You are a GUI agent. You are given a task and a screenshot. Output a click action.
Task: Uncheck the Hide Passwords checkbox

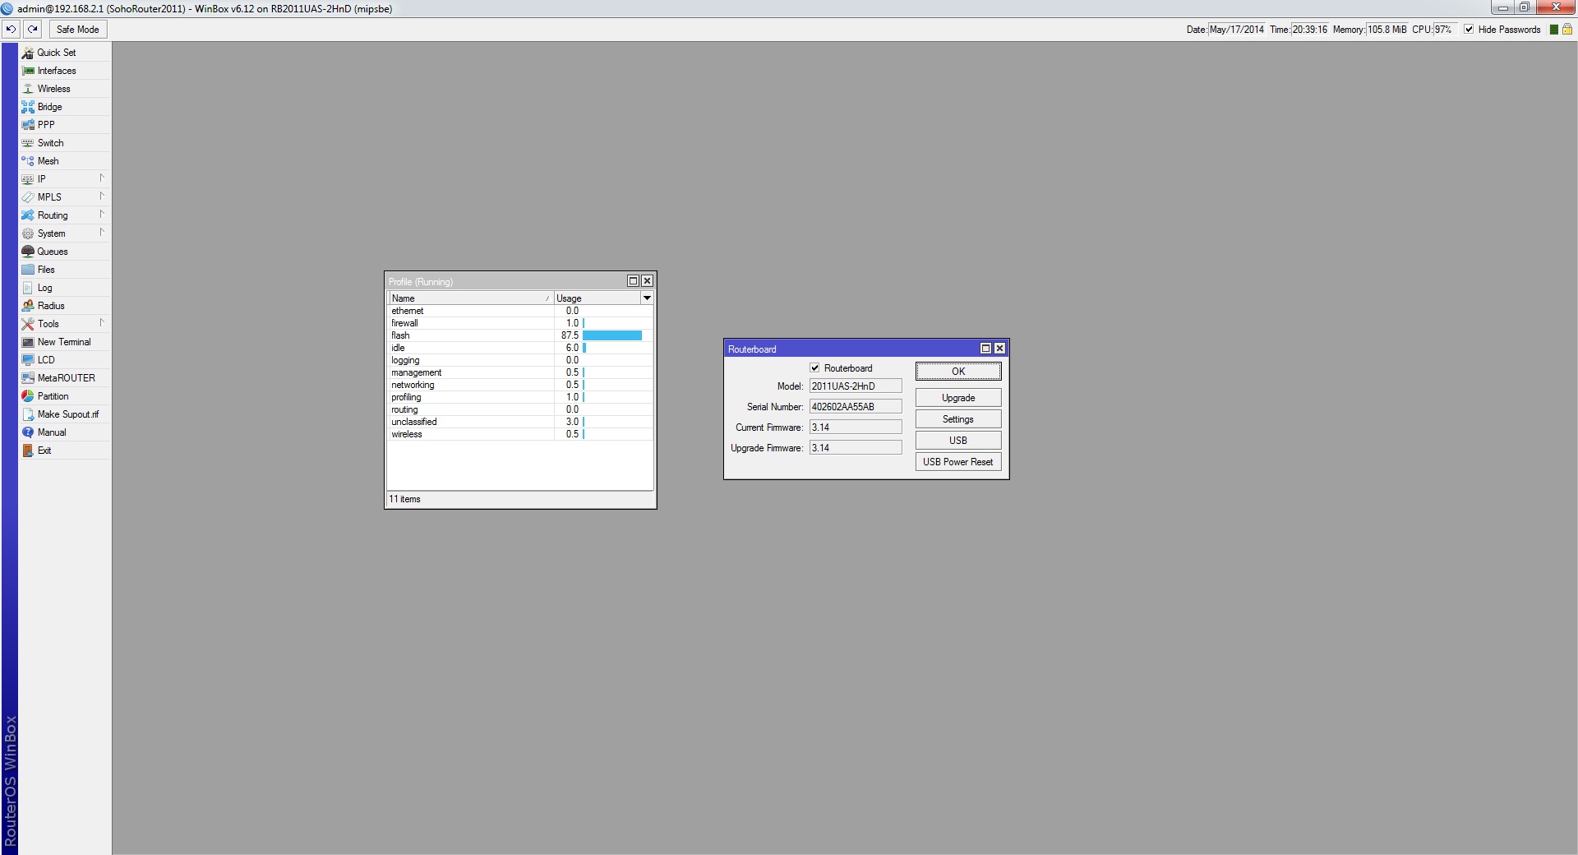click(1469, 29)
